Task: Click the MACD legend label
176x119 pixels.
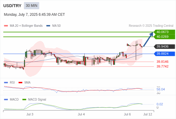Action: pyautogui.click(x=14, y=100)
